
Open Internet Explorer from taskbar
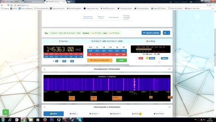[x=10, y=120]
